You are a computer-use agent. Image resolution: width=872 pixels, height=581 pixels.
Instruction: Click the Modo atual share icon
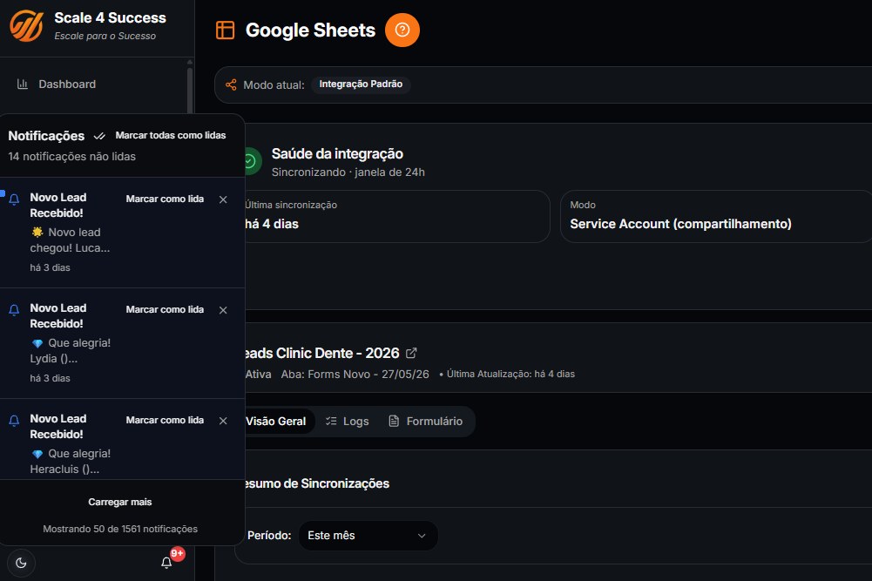(231, 84)
